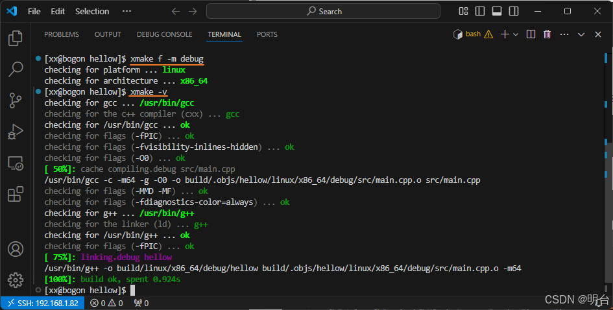
Task: Open the Source Control view
Action: (16, 101)
